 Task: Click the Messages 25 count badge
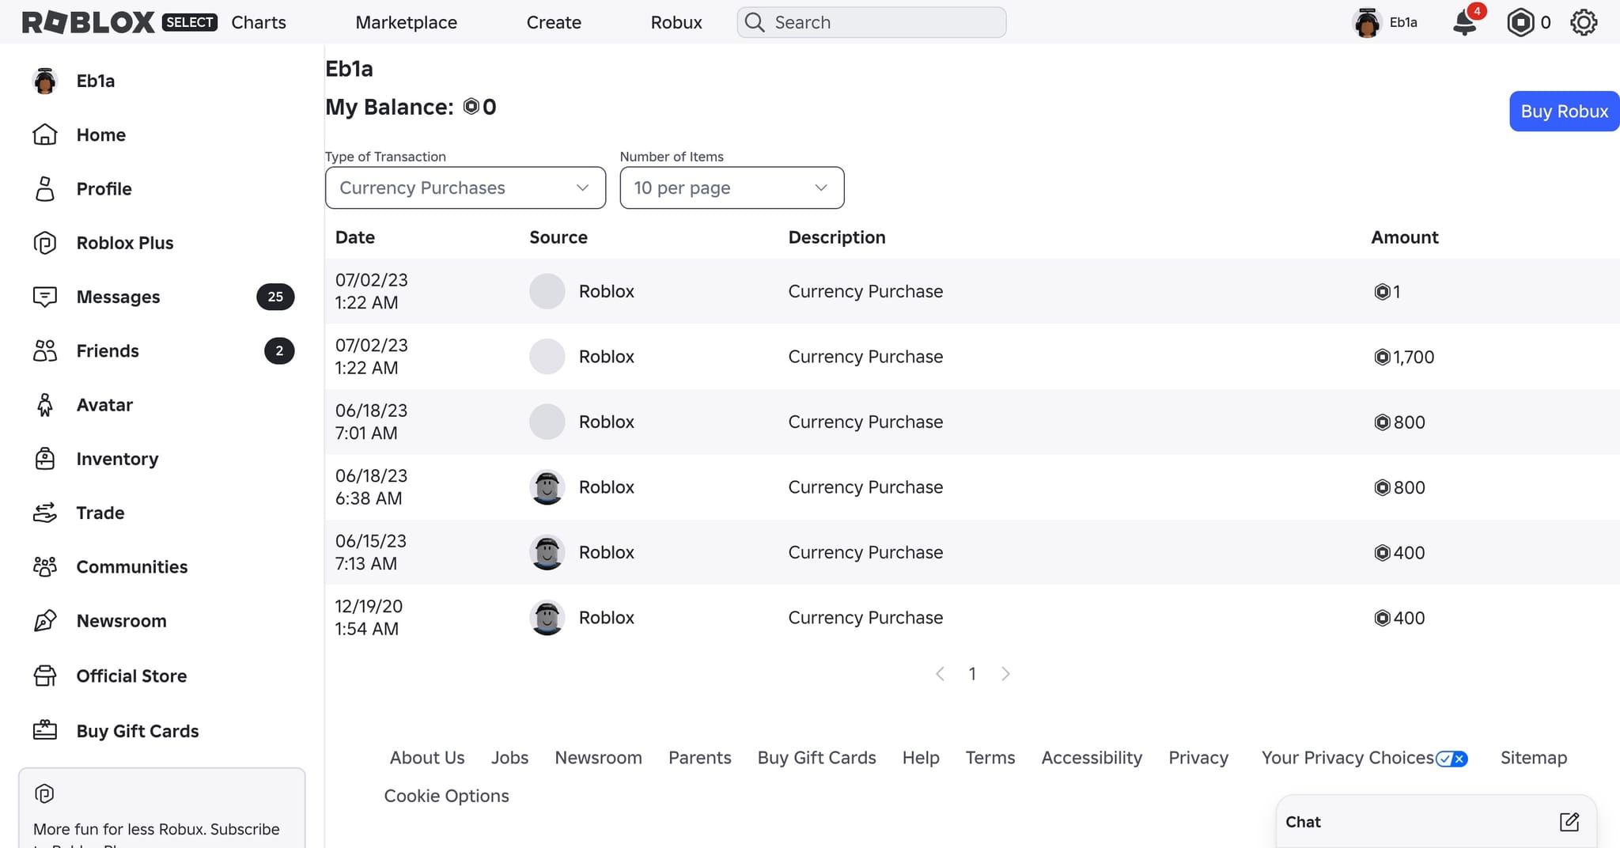[x=275, y=297]
